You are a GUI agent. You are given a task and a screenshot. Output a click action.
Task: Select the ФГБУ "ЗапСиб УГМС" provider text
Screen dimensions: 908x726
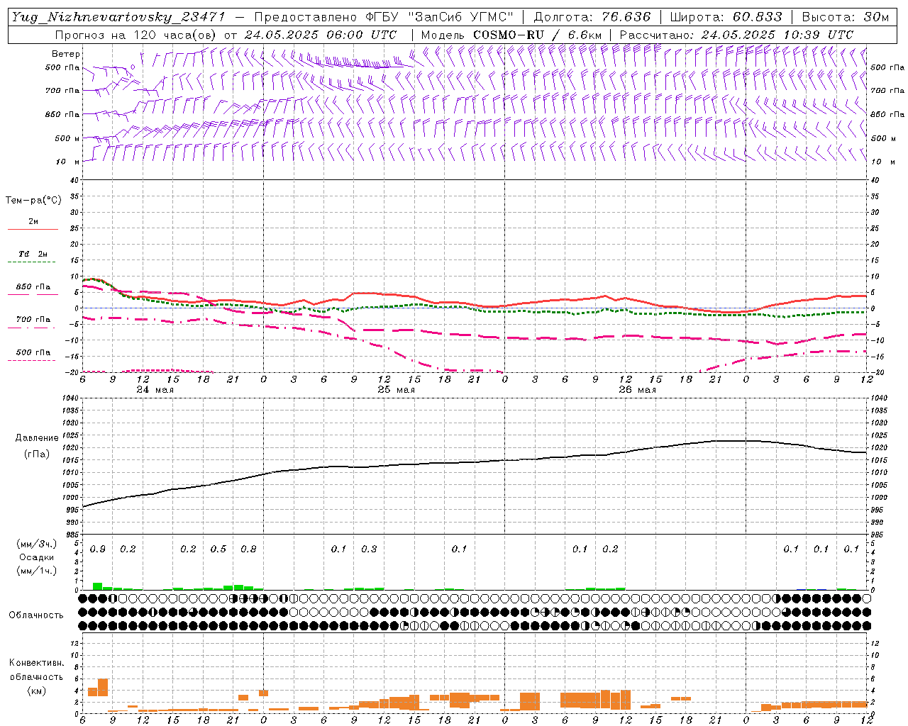[x=440, y=17]
